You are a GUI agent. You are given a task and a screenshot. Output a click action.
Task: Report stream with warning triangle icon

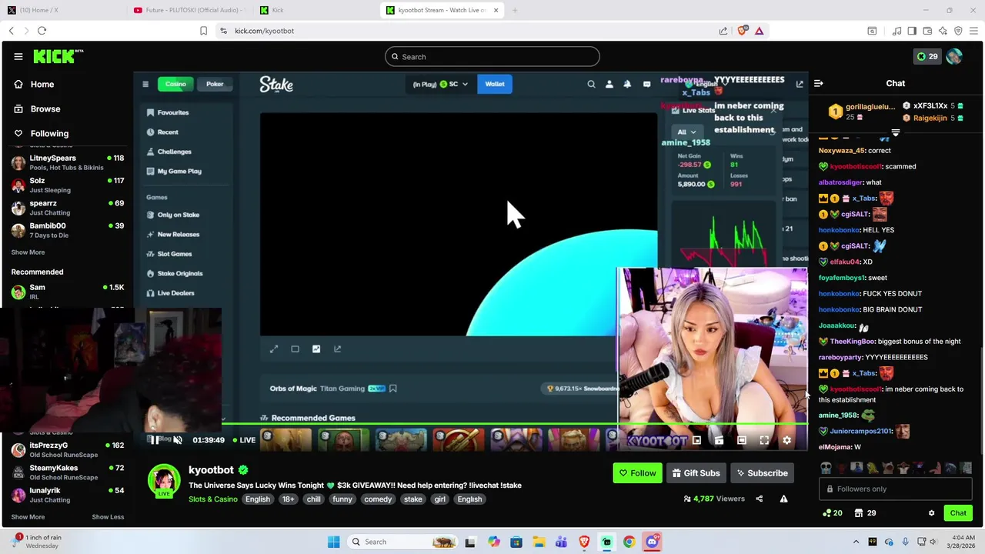783,499
